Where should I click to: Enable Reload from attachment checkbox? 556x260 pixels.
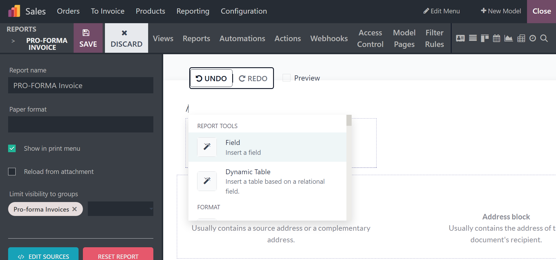12,172
